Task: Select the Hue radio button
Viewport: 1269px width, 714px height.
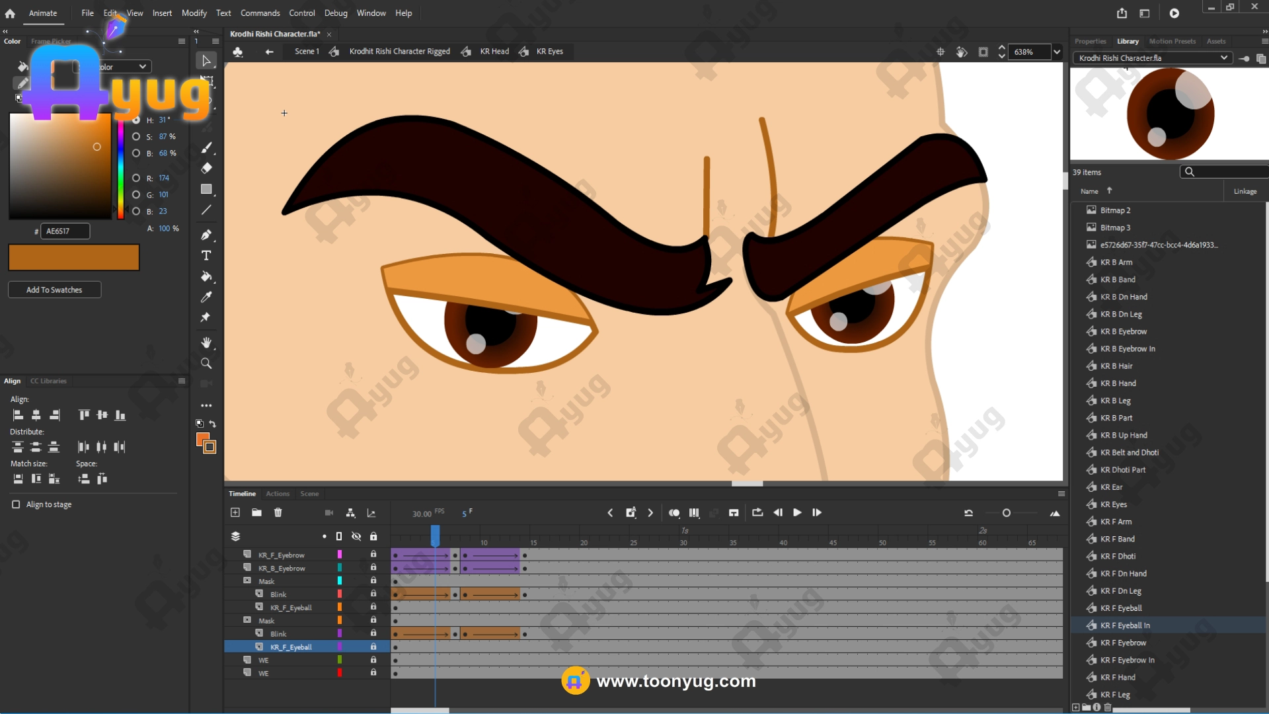Action: click(x=136, y=120)
